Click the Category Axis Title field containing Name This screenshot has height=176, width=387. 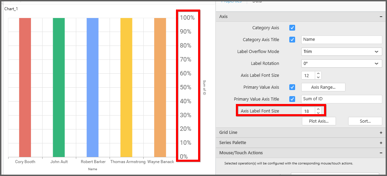click(x=342, y=39)
